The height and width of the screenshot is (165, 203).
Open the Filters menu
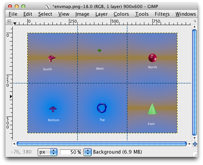click(x=162, y=14)
